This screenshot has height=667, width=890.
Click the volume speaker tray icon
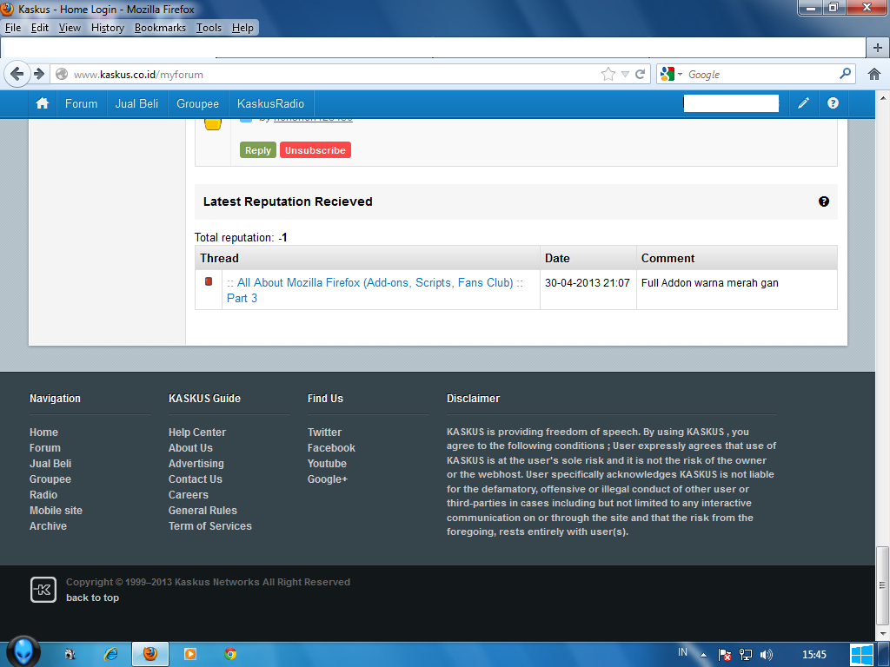click(x=767, y=655)
